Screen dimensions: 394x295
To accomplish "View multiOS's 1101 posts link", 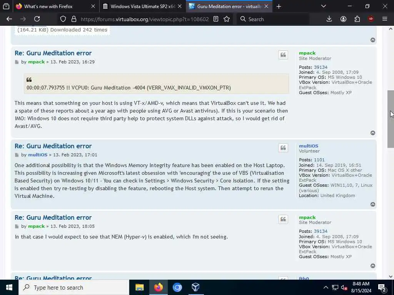I will point(319,160).
